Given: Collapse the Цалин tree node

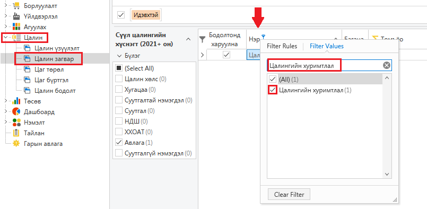Looking at the screenshot, I should point(5,37).
